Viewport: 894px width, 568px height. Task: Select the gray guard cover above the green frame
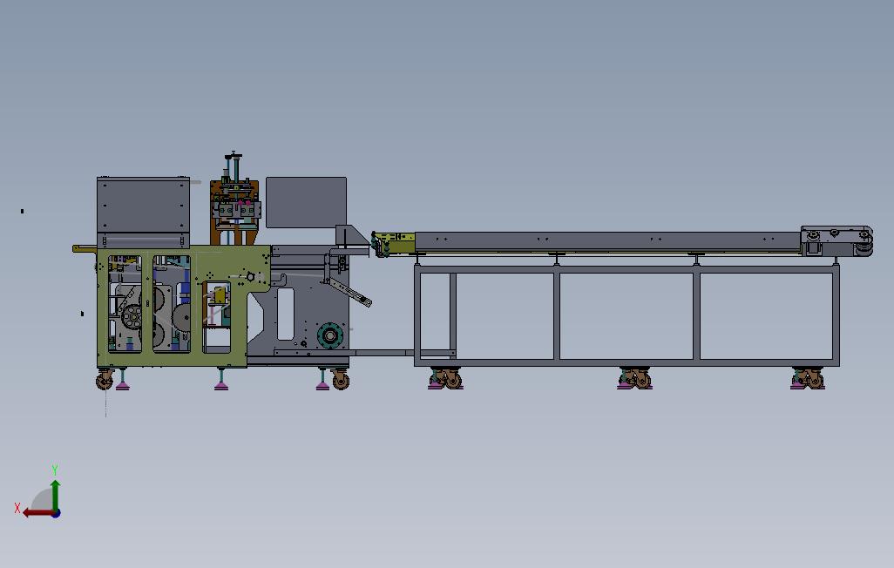143,212
